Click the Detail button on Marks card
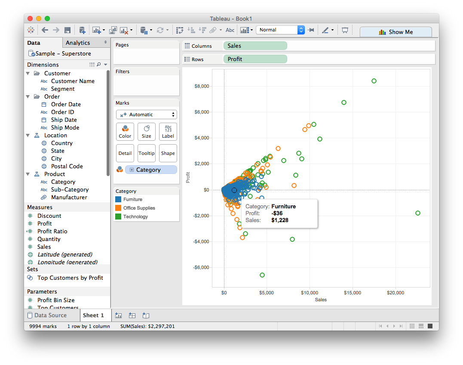The image size is (463, 365). point(125,153)
